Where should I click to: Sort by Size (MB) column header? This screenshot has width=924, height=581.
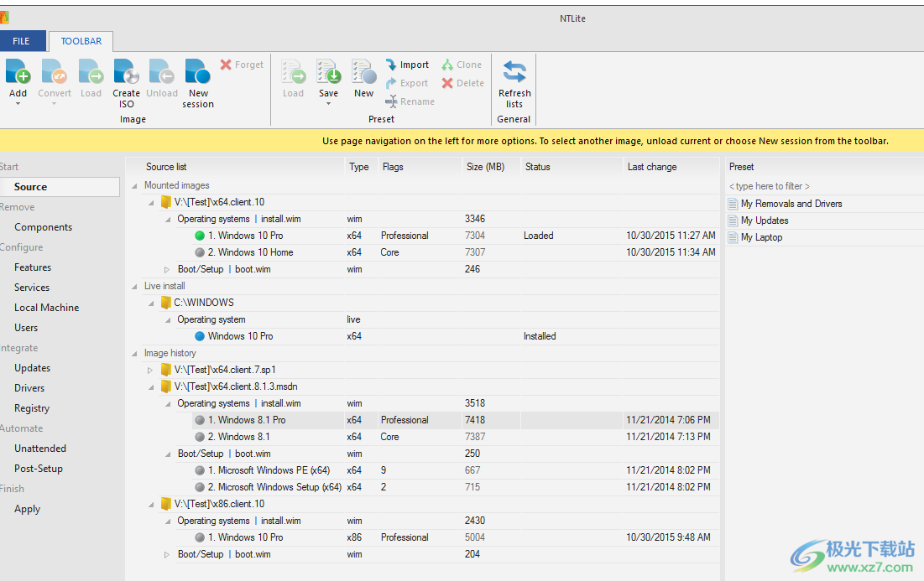[491, 167]
